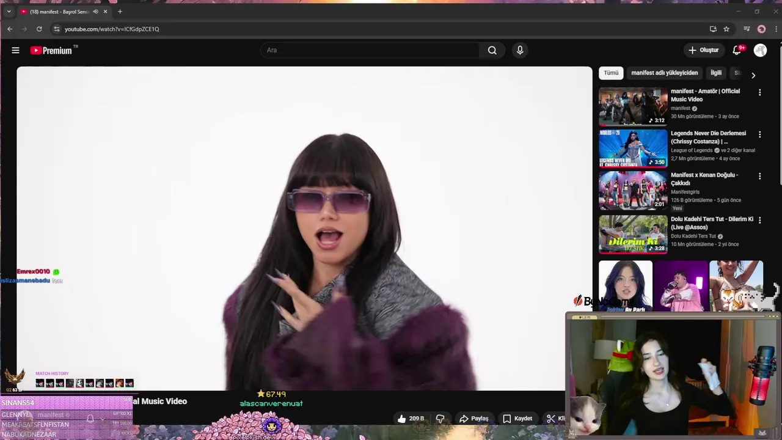Viewport: 782px width, 440px height.
Task: Bookmark this page with star
Action: pos(726,29)
